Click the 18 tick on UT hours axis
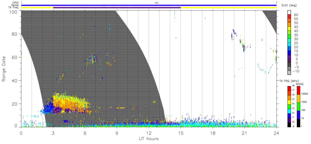The height and width of the screenshot is (144, 311). click(213, 133)
